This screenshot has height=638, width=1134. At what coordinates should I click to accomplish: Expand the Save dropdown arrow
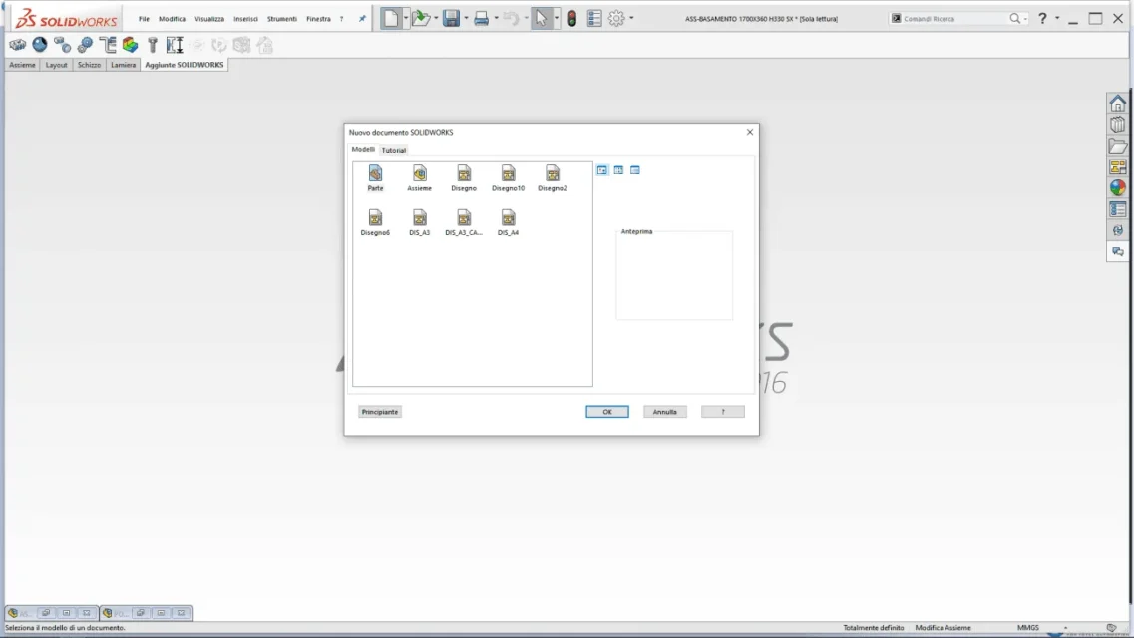coord(466,19)
